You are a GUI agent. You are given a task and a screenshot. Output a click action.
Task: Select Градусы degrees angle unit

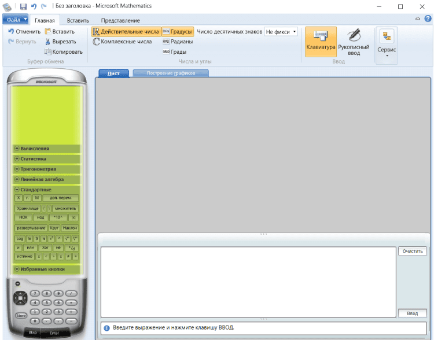178,32
